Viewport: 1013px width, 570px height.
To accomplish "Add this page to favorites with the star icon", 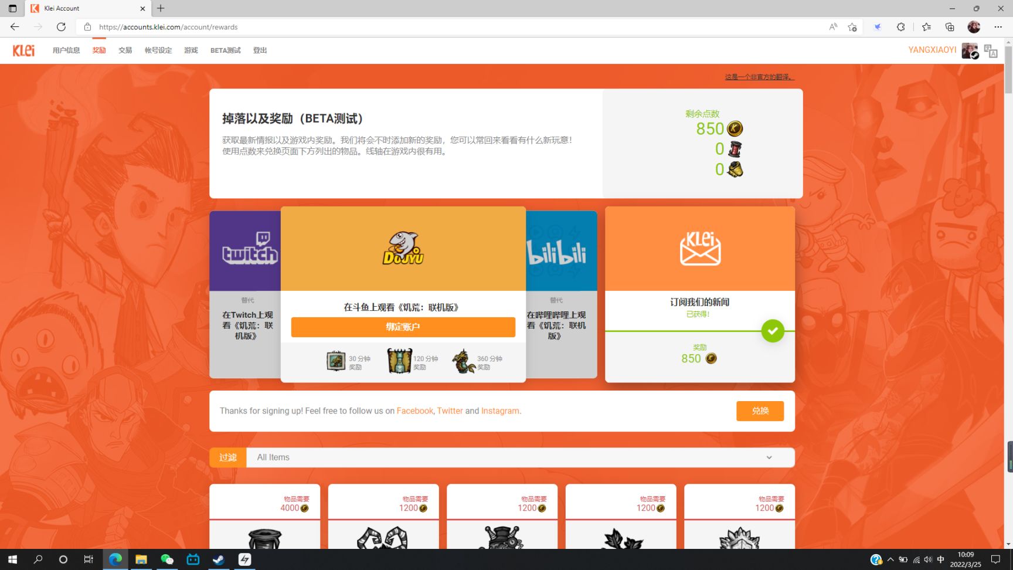I will (x=852, y=27).
